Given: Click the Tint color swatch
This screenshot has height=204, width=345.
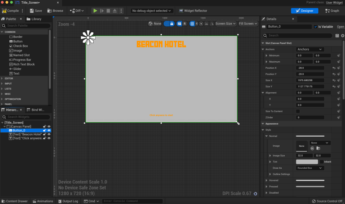Looking at the screenshot, I should coord(307,162).
